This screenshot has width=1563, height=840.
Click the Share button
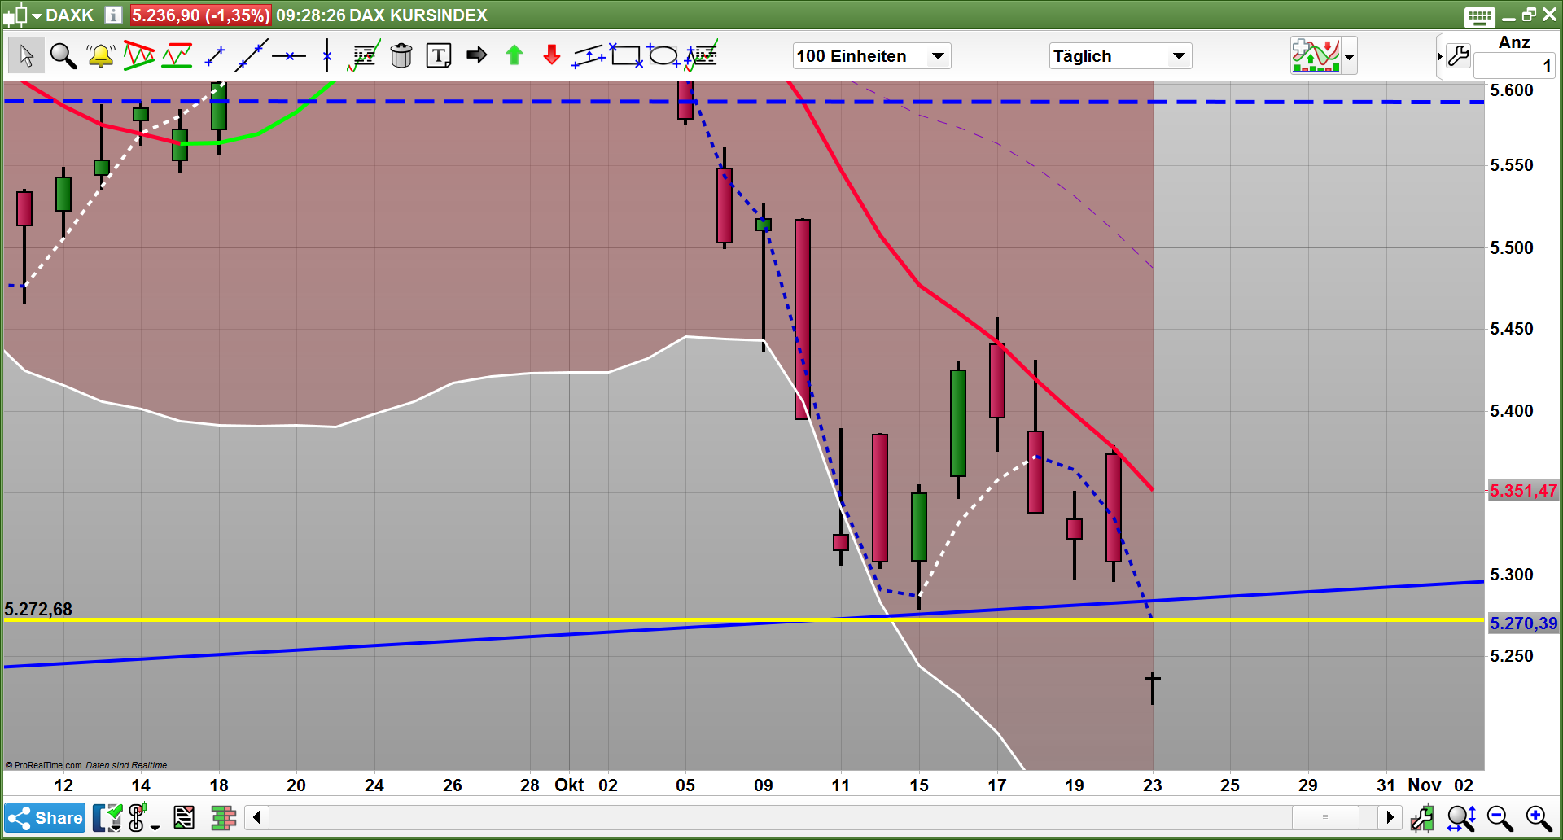(x=45, y=817)
